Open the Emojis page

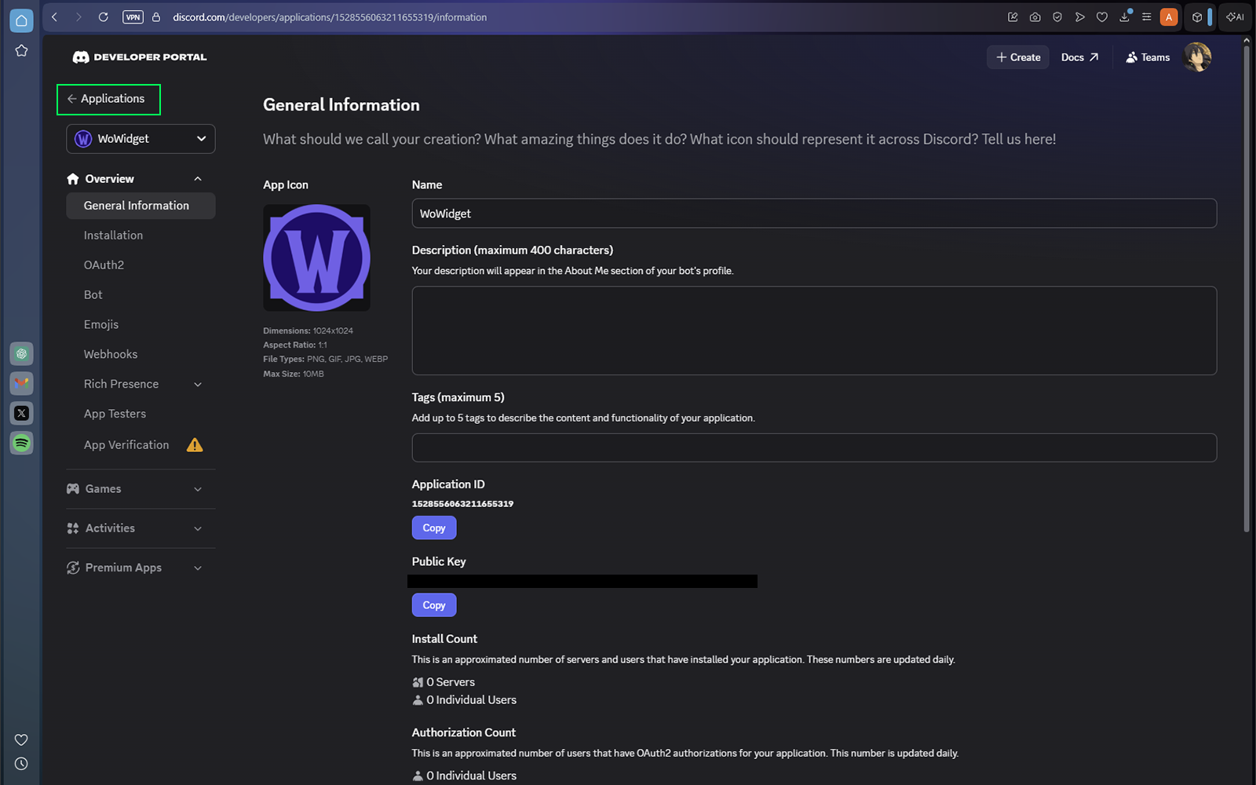tap(100, 325)
